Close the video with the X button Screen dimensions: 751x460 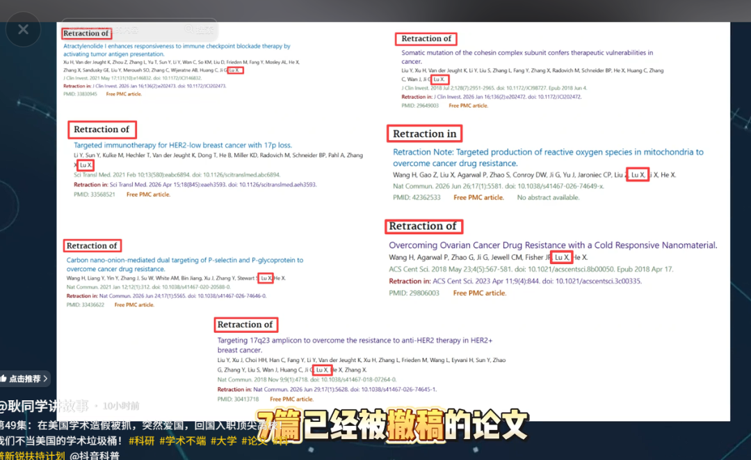tap(23, 30)
